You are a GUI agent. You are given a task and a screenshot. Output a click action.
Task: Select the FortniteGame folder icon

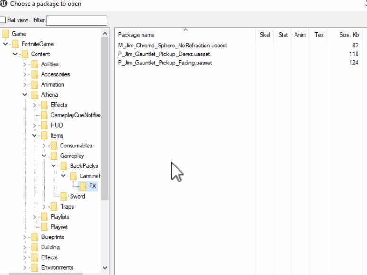[16, 44]
